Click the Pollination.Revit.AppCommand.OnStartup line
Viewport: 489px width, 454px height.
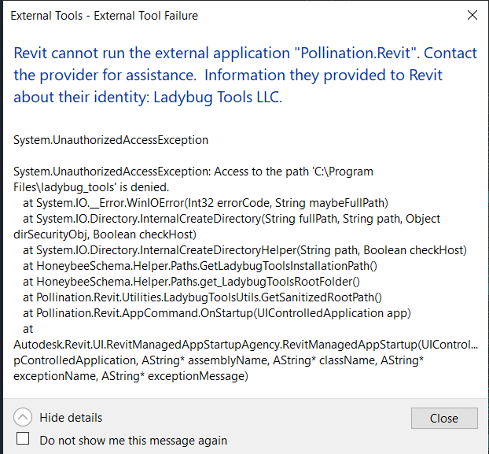(206, 313)
